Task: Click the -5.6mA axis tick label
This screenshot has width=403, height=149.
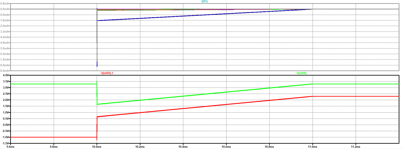Action: (x=5, y=48)
